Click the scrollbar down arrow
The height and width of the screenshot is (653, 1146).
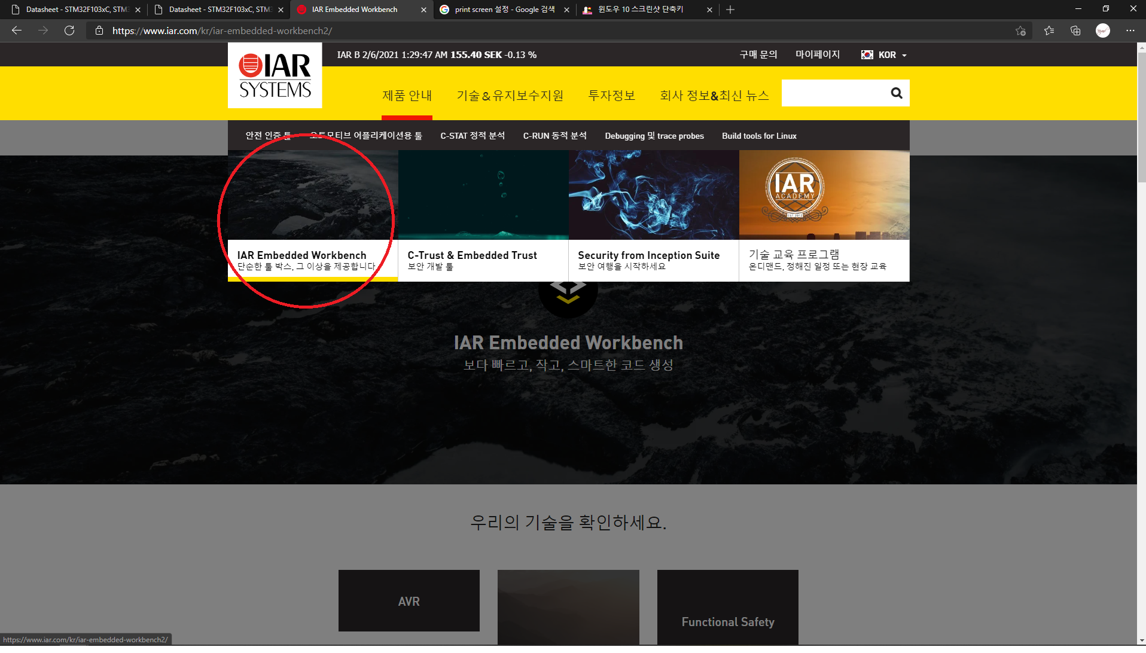[1141, 640]
